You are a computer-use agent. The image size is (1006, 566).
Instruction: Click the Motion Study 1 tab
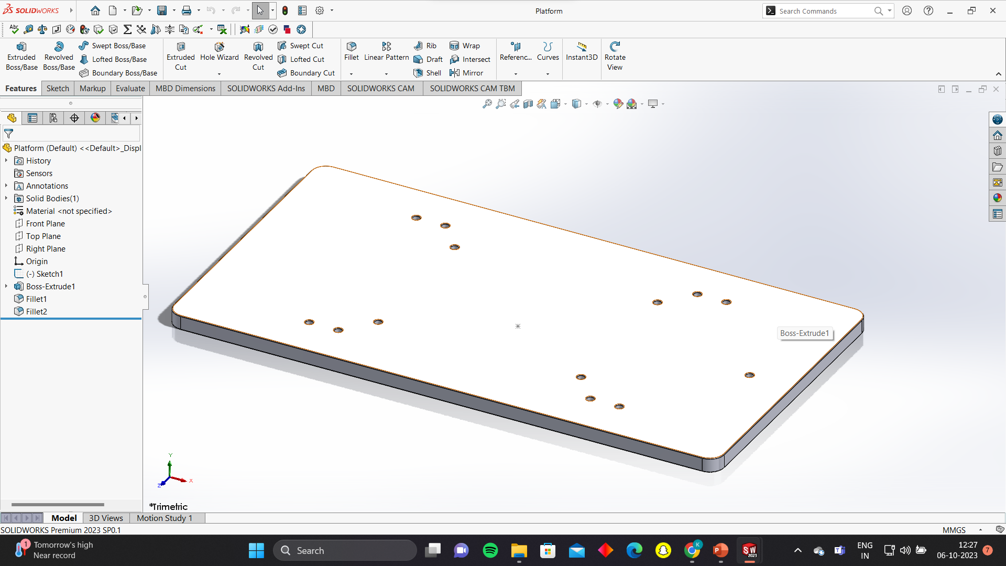pyautogui.click(x=165, y=518)
